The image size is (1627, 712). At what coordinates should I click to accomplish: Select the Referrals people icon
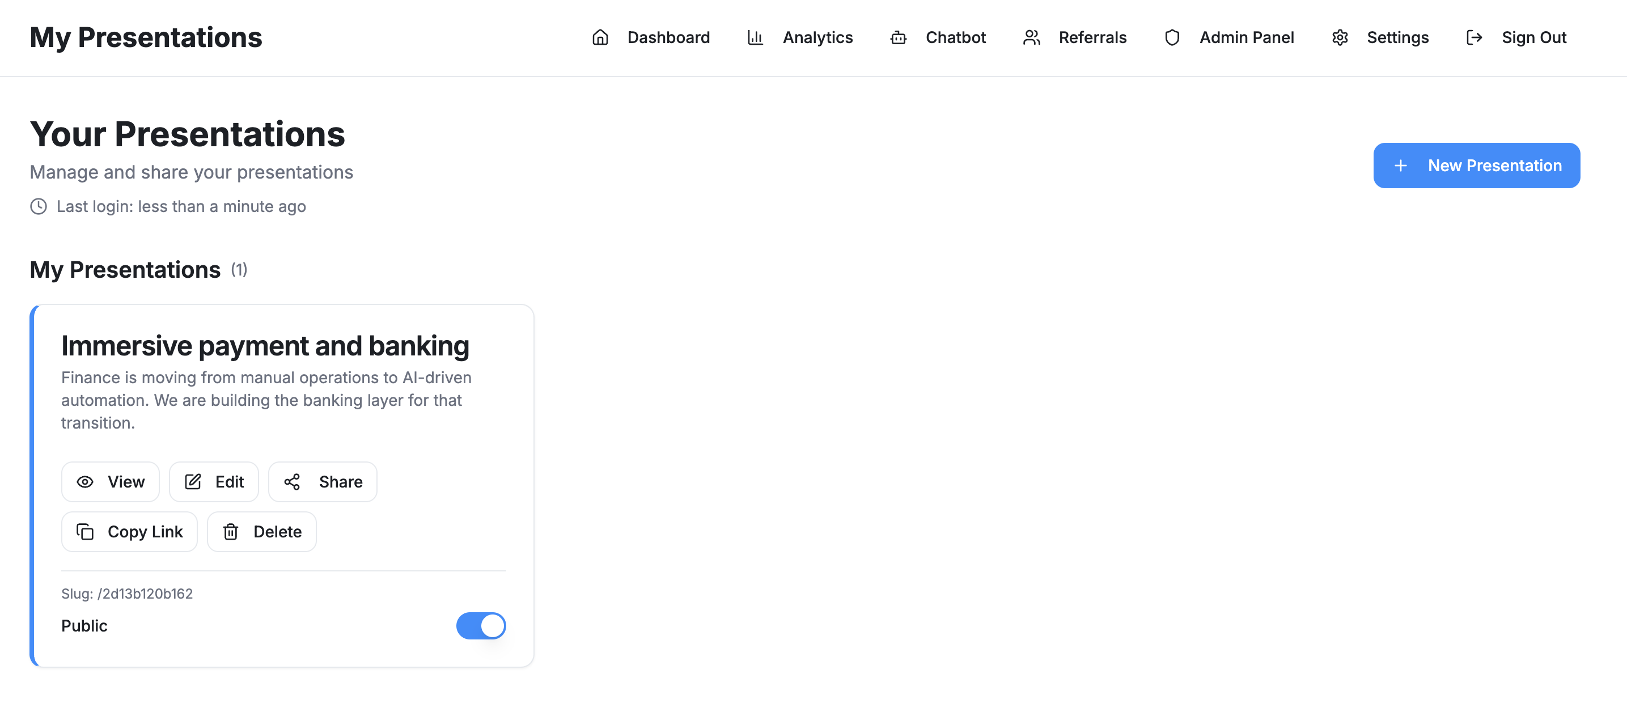pyautogui.click(x=1031, y=38)
